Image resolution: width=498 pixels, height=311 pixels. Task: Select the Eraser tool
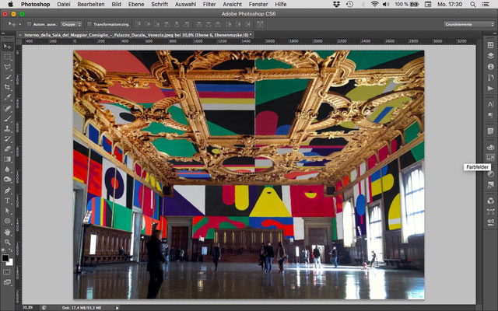(7, 149)
